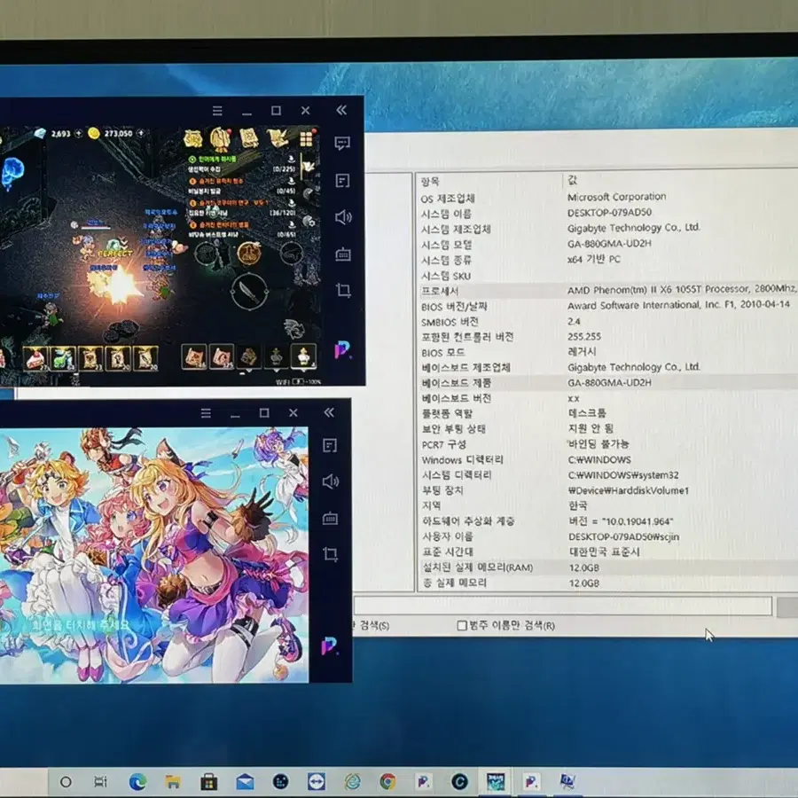Collapse the upper emulator sidebar with double chevron
Viewport: 798px width, 798px height.
[x=341, y=110]
